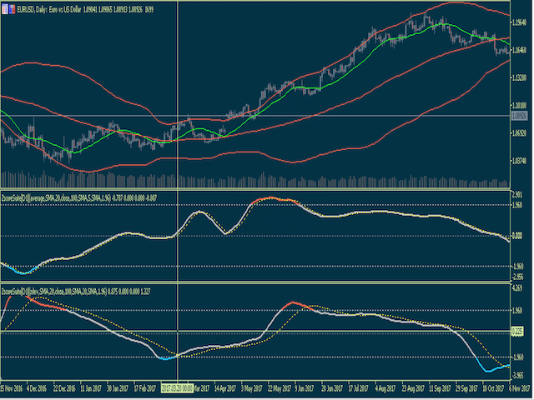Click the 3 May 2017 date label
Screen dimensions: 534x400
[252, 388]
